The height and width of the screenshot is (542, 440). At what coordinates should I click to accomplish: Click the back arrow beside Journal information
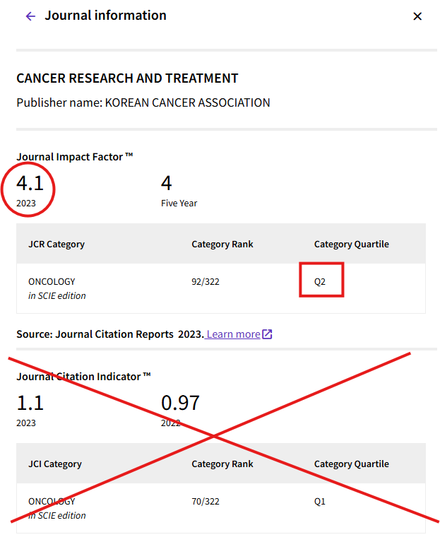click(30, 16)
